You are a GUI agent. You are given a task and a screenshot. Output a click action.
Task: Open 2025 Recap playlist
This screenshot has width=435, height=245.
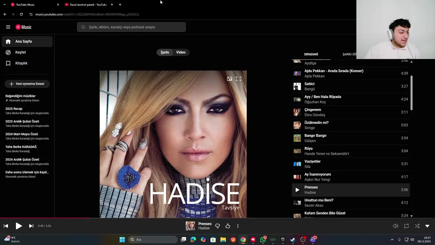coord(27,111)
